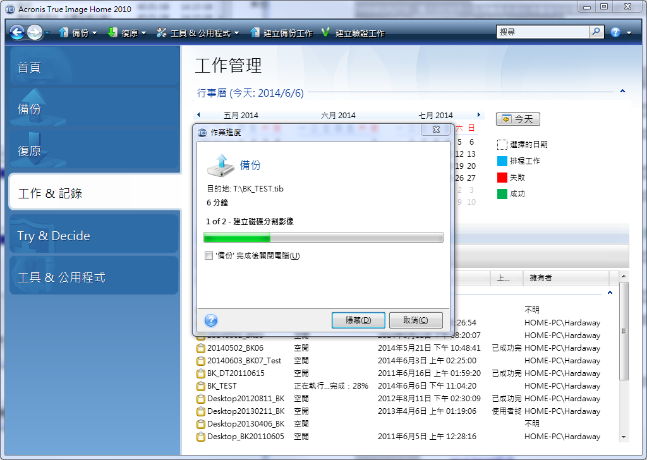The width and height of the screenshot is (647, 460).
Task: Select the Desktop20120811_BK task icon
Action: (x=201, y=399)
